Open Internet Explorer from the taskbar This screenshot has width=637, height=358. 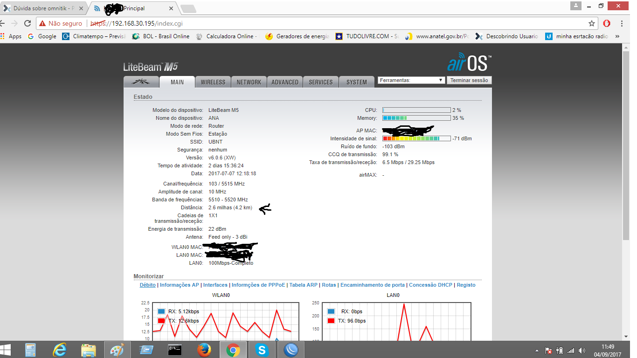pos(60,350)
